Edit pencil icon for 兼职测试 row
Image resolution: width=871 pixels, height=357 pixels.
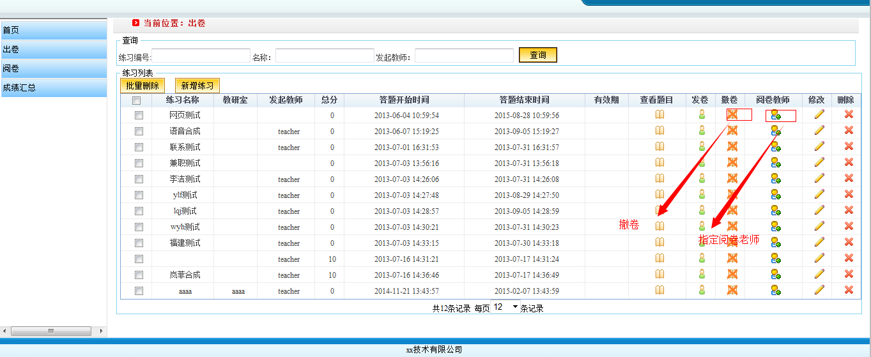click(819, 162)
